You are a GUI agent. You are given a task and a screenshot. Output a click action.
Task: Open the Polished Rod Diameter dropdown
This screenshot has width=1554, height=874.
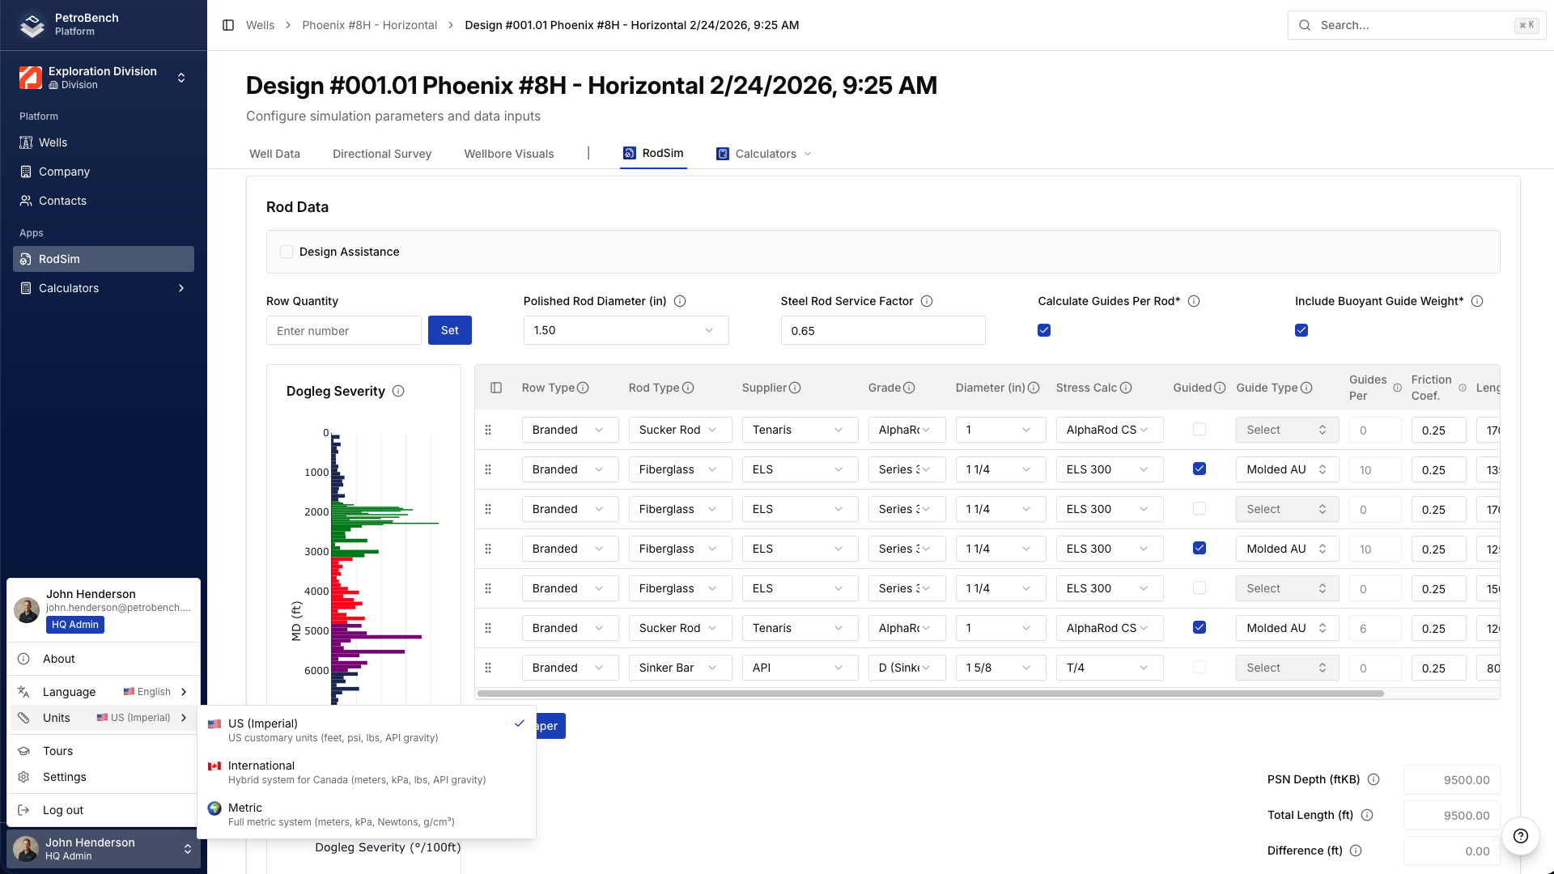tap(626, 330)
